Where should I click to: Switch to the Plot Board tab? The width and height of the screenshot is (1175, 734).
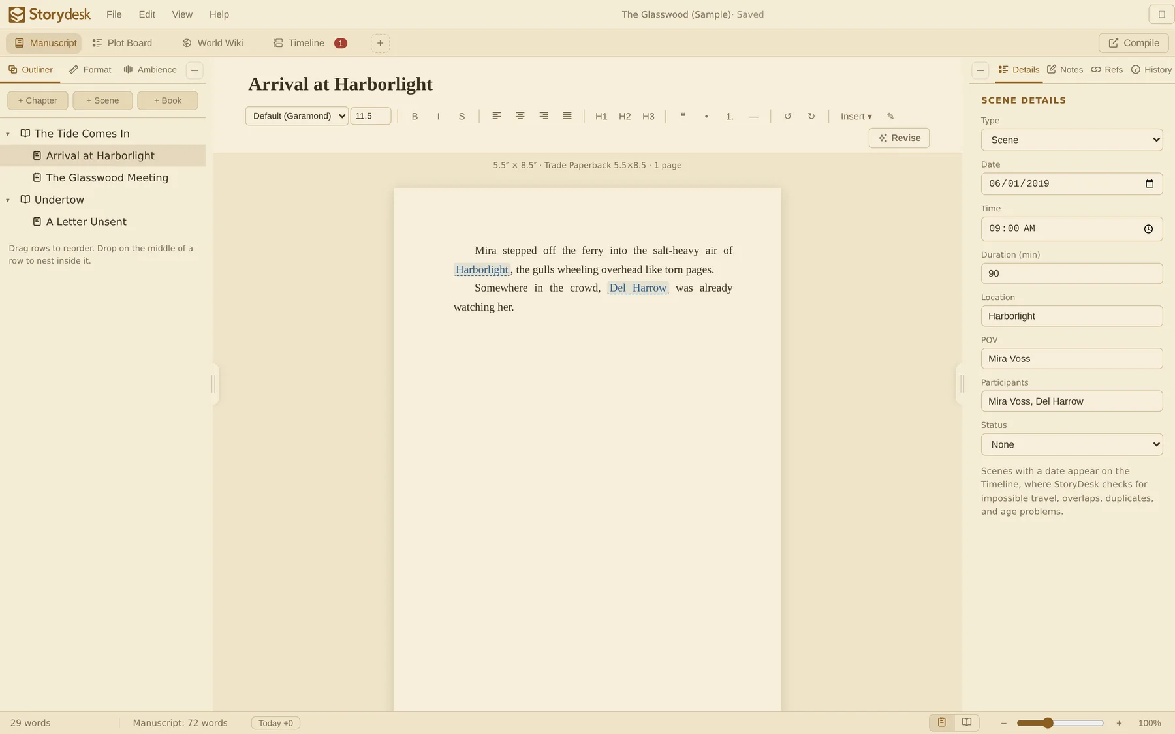122,43
